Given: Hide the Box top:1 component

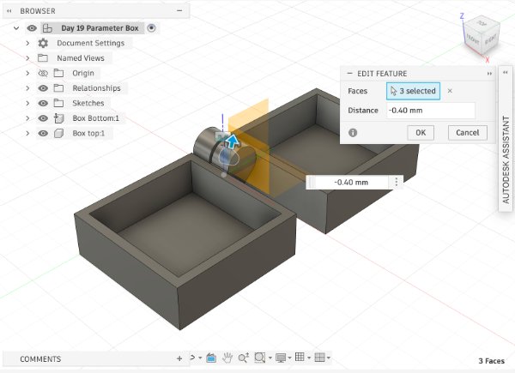Looking at the screenshot, I should point(43,133).
